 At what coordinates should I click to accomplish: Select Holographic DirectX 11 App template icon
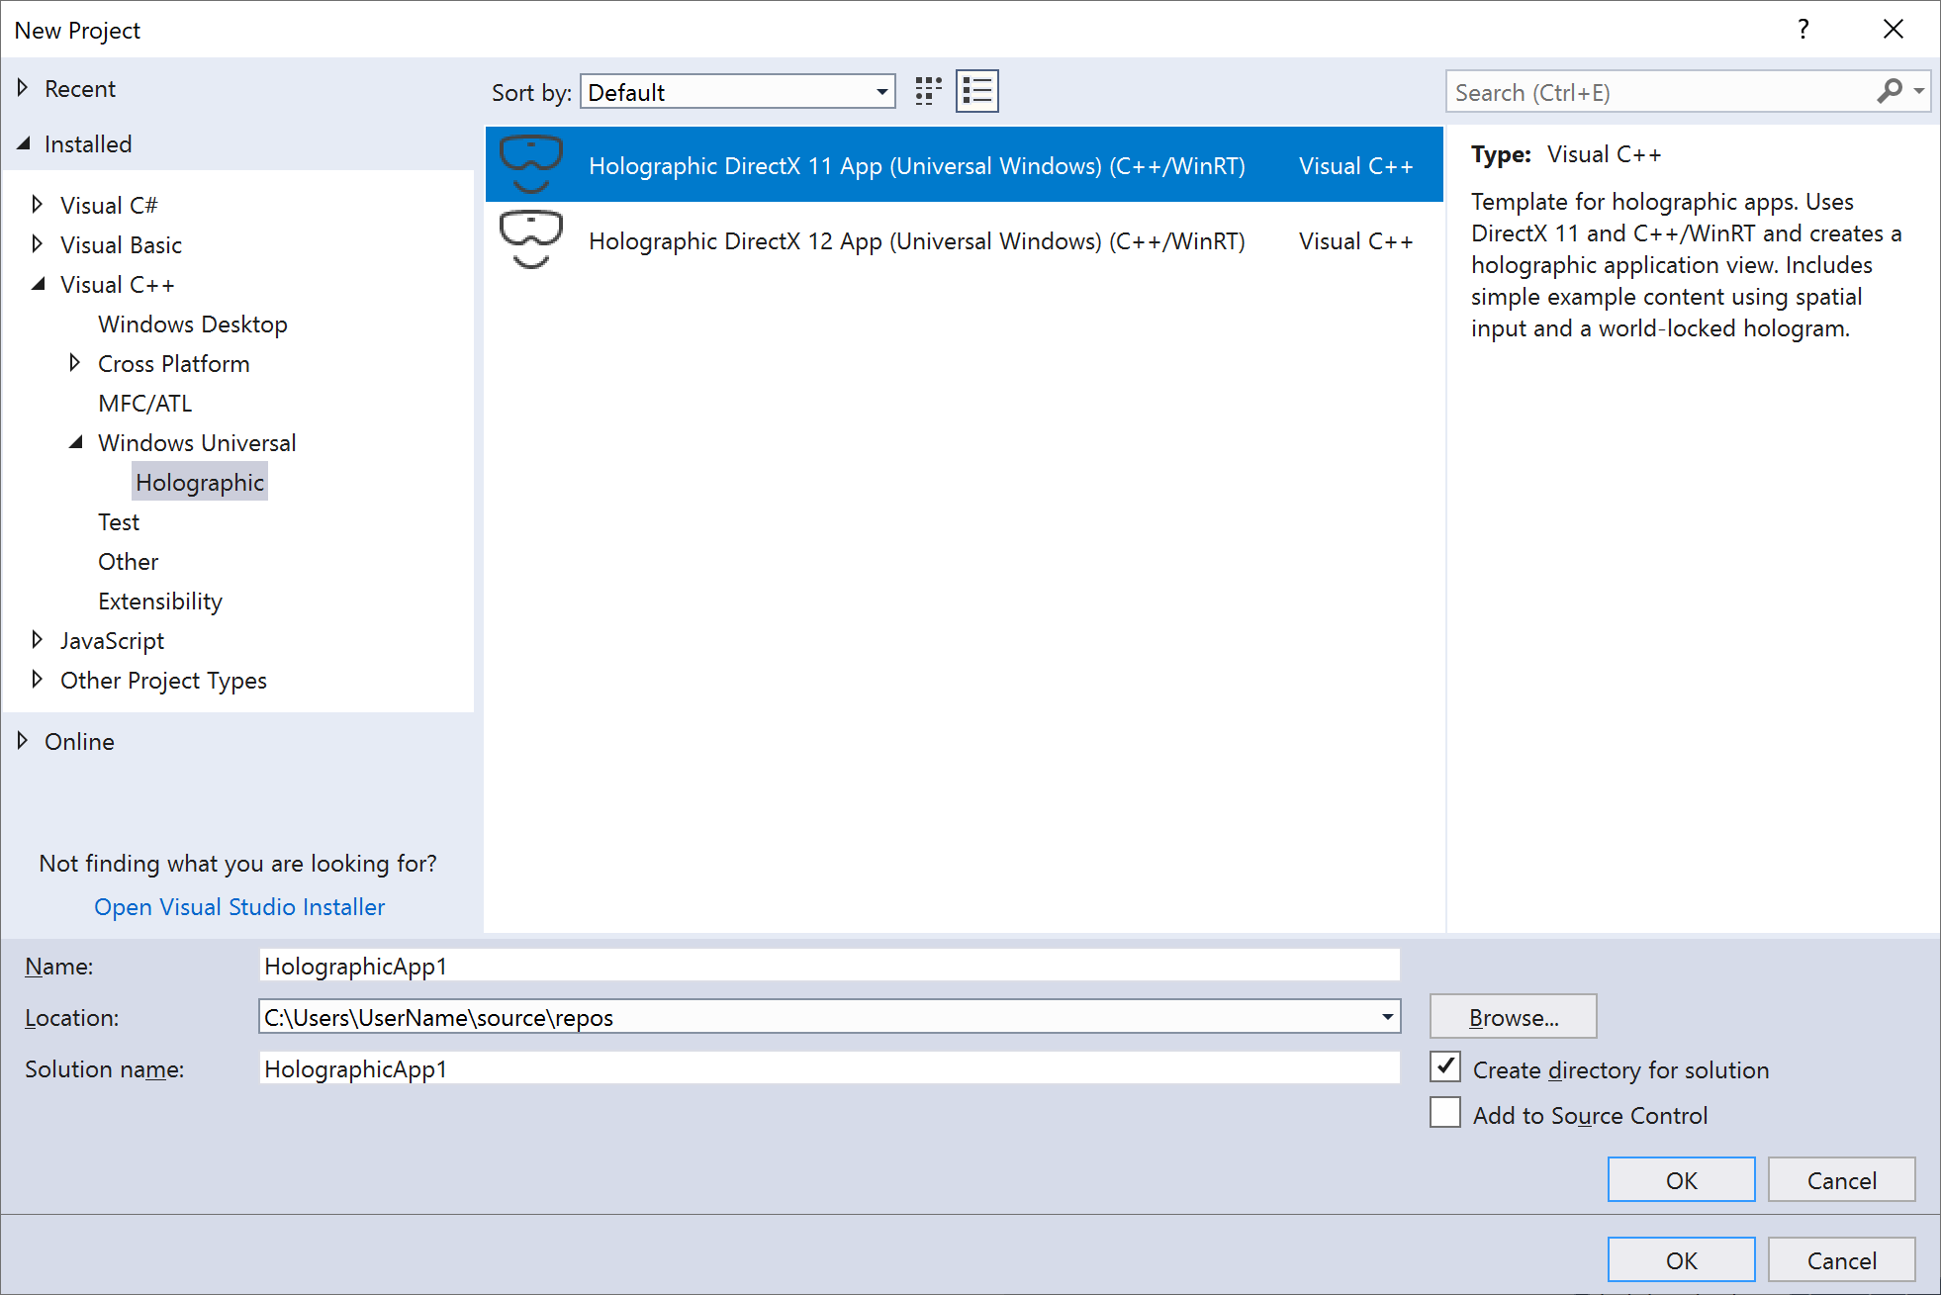(x=530, y=163)
